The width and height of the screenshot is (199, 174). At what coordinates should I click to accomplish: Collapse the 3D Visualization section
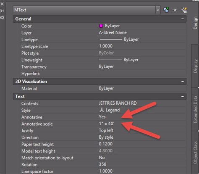pyautogui.click(x=183, y=82)
